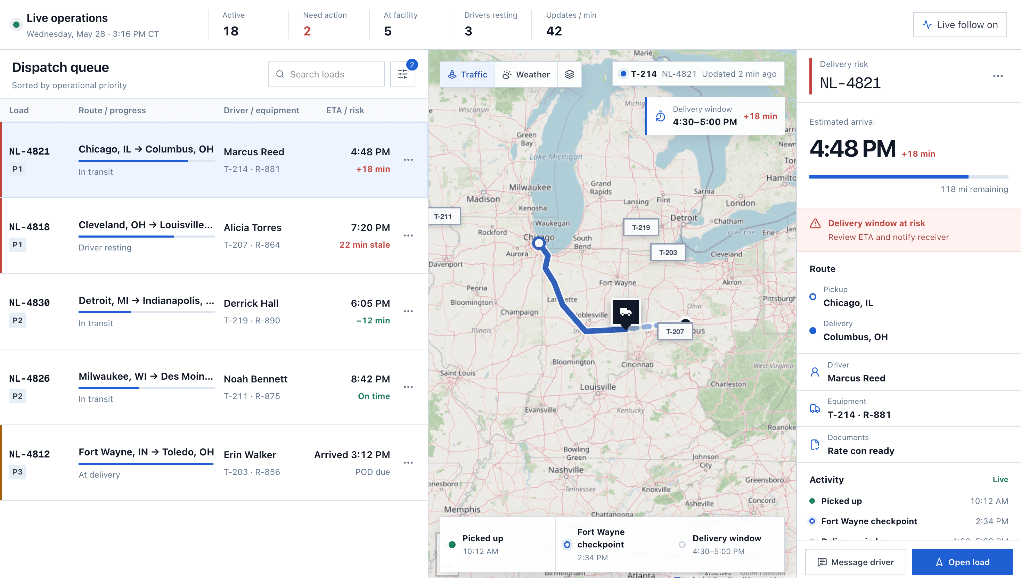
Task: Open more options for load NL-4812 row
Action: click(x=408, y=463)
